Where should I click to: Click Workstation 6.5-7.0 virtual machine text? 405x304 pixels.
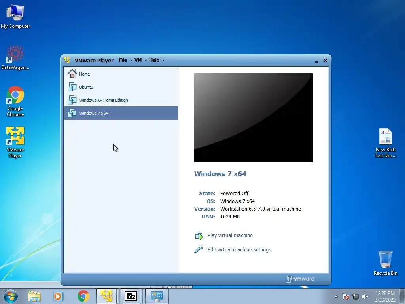260,209
